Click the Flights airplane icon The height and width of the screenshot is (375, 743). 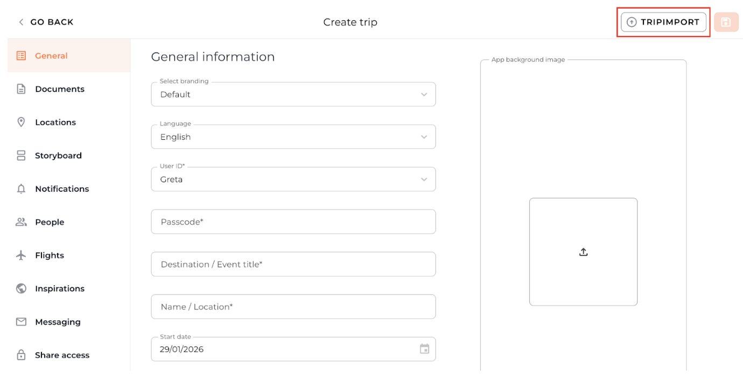tap(21, 255)
